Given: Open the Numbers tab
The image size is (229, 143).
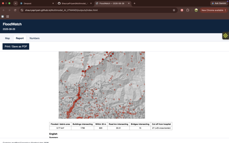Looking at the screenshot, I should [34, 38].
